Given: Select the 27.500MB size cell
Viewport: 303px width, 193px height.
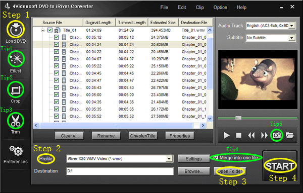Looking at the screenshot, I should (x=160, y=116).
